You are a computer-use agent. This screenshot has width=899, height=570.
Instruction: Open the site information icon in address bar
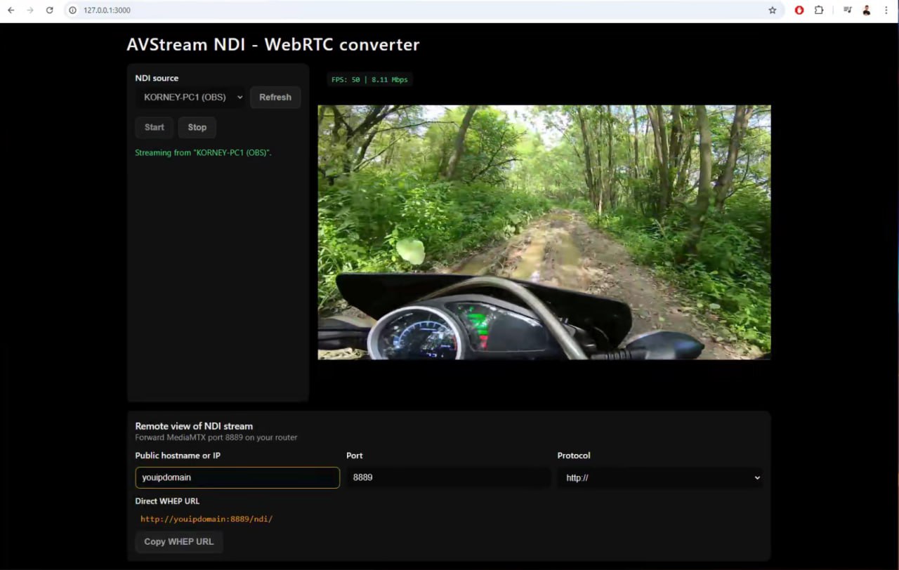(x=72, y=11)
